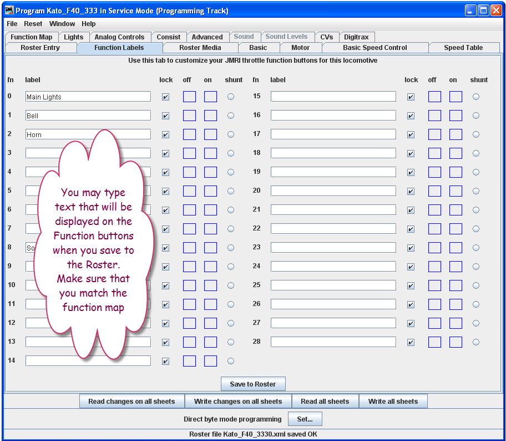Toggle the lock checkbox for function 0

[165, 96]
